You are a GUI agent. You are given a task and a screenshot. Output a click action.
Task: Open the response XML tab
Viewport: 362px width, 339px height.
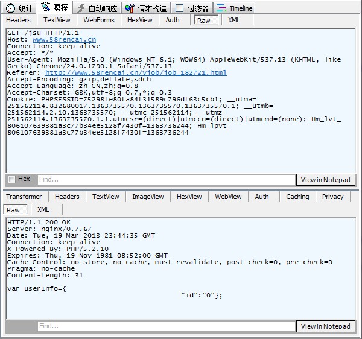(x=43, y=209)
